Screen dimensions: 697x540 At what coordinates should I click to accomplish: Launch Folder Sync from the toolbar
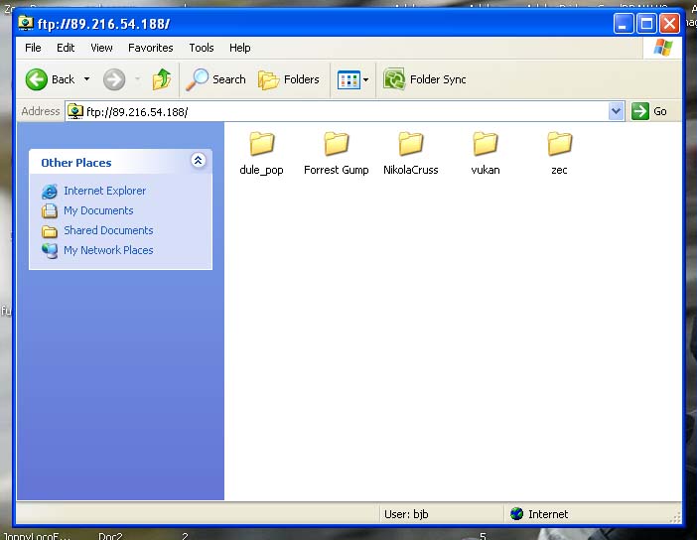425,79
